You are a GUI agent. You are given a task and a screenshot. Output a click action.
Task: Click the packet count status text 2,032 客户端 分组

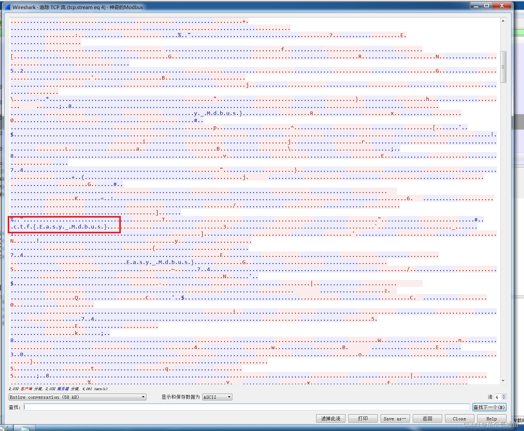25,389
